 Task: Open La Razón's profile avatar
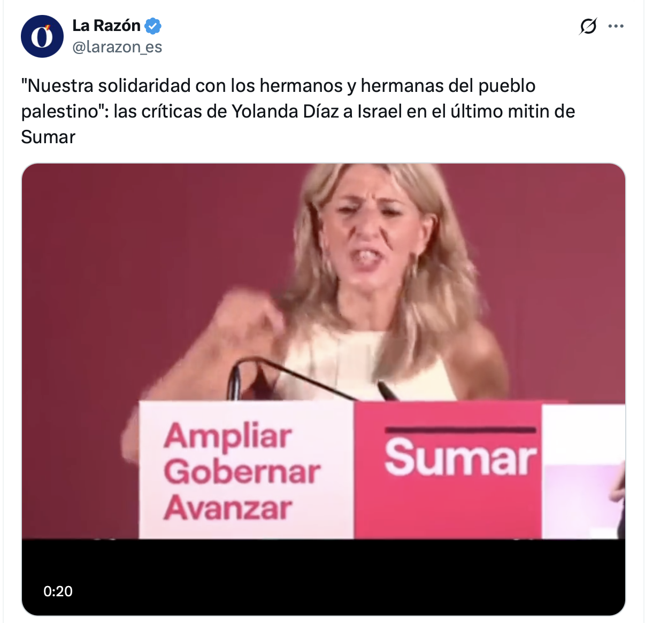(x=42, y=36)
